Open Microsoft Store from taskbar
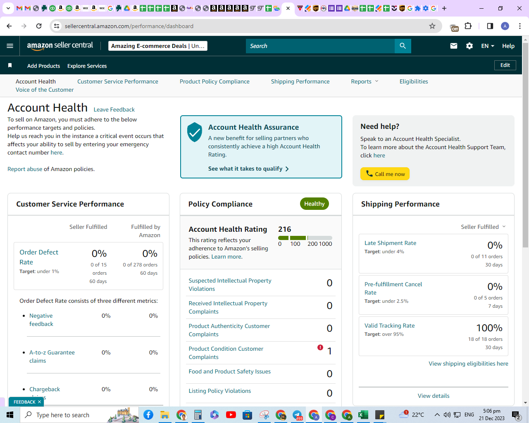The height and width of the screenshot is (423, 529). coord(248,415)
